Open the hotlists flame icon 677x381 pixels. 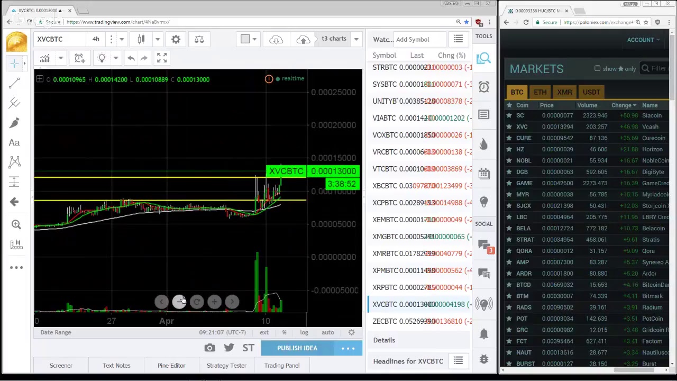(483, 144)
